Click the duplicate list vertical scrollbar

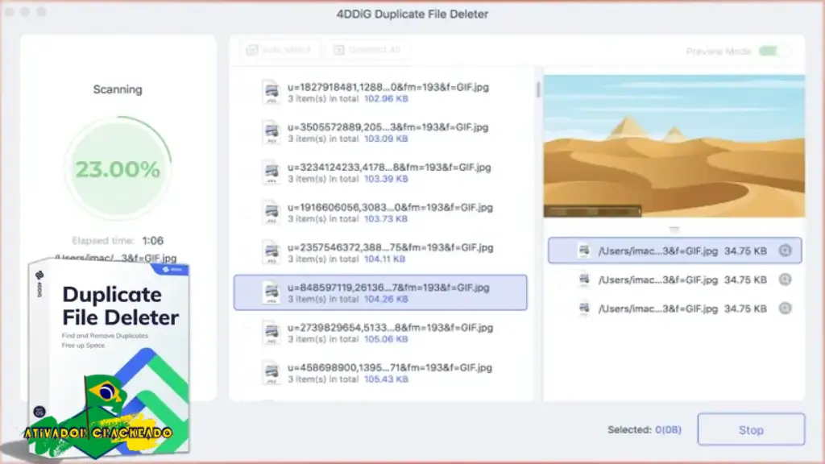537,90
